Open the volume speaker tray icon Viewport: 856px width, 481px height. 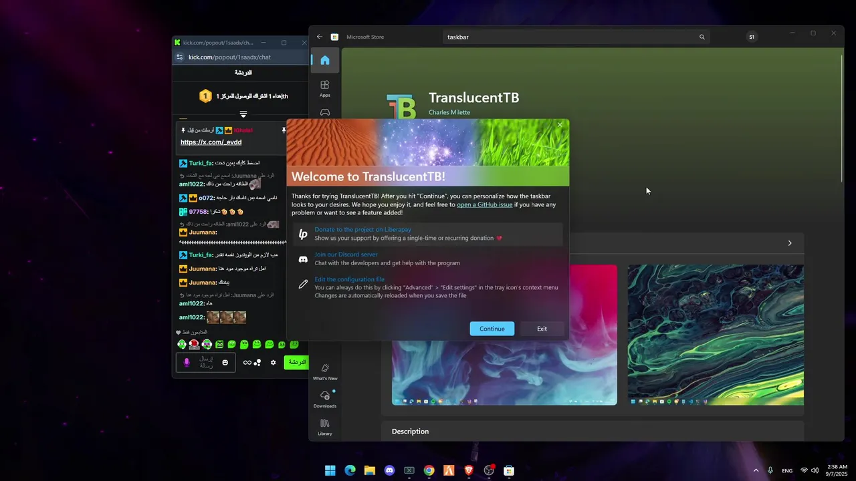point(815,470)
